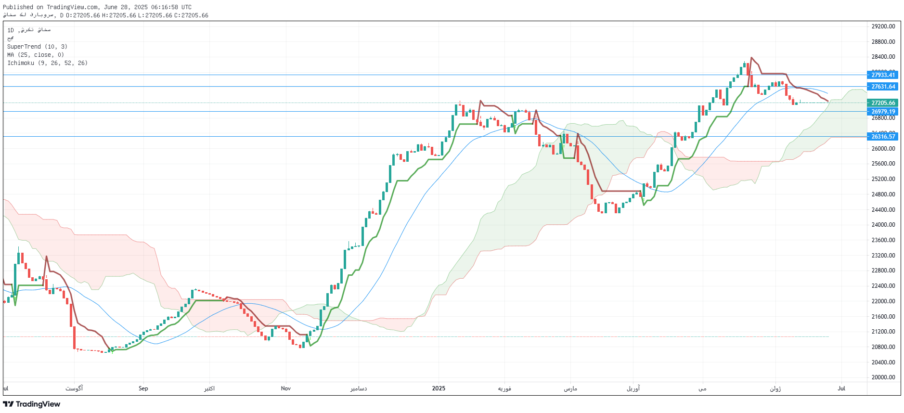
Task: Click the TradingView logo at the bottom
Action: click(x=32, y=404)
